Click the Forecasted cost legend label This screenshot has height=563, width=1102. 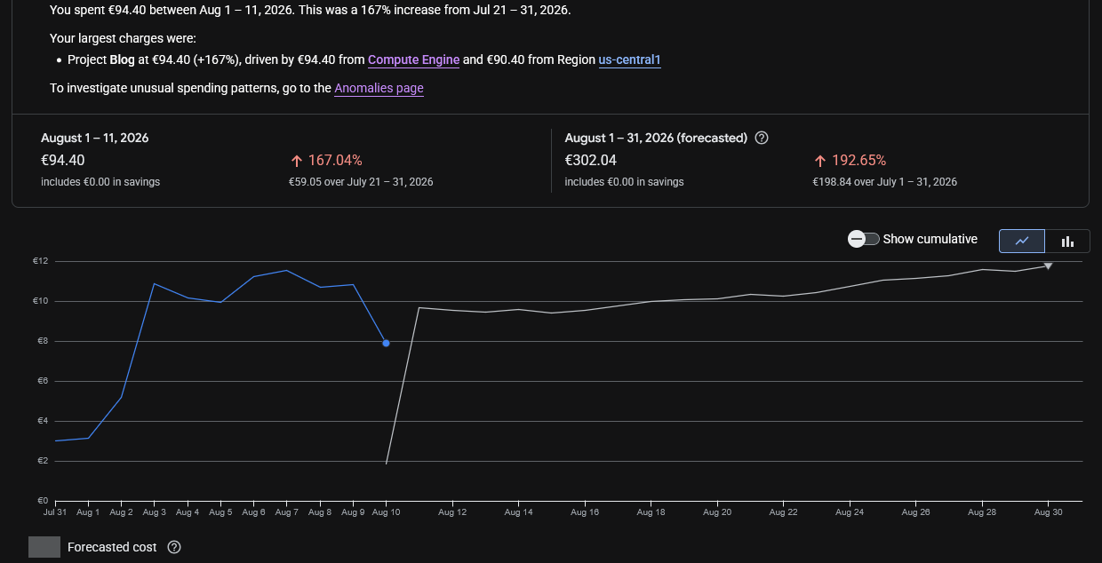(112, 547)
